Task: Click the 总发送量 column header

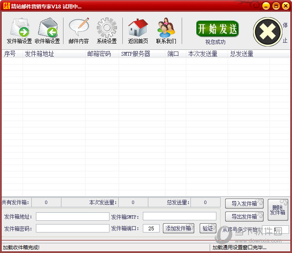Action: point(241,54)
